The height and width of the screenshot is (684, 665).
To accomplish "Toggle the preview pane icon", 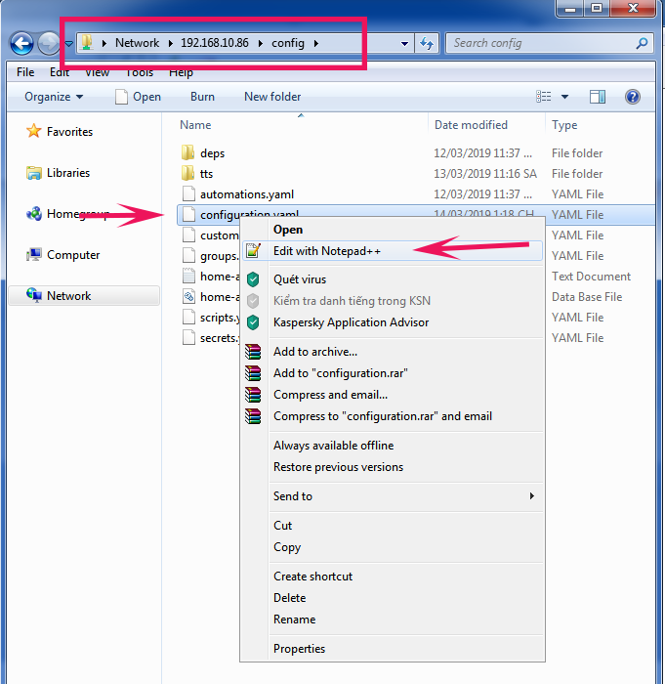I will click(598, 97).
